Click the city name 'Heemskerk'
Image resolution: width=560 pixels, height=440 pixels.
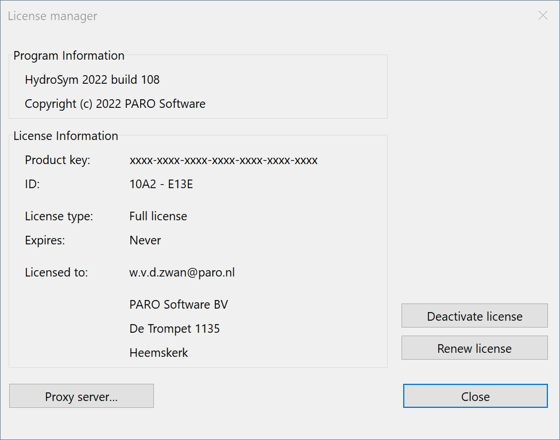(x=159, y=353)
